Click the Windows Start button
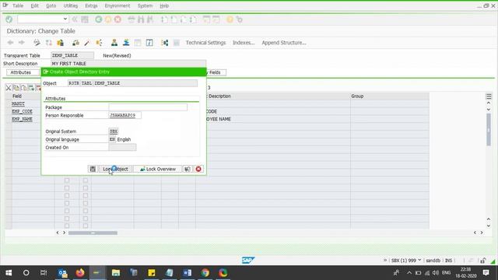The width and height of the screenshot is (498, 280). tap(9, 273)
